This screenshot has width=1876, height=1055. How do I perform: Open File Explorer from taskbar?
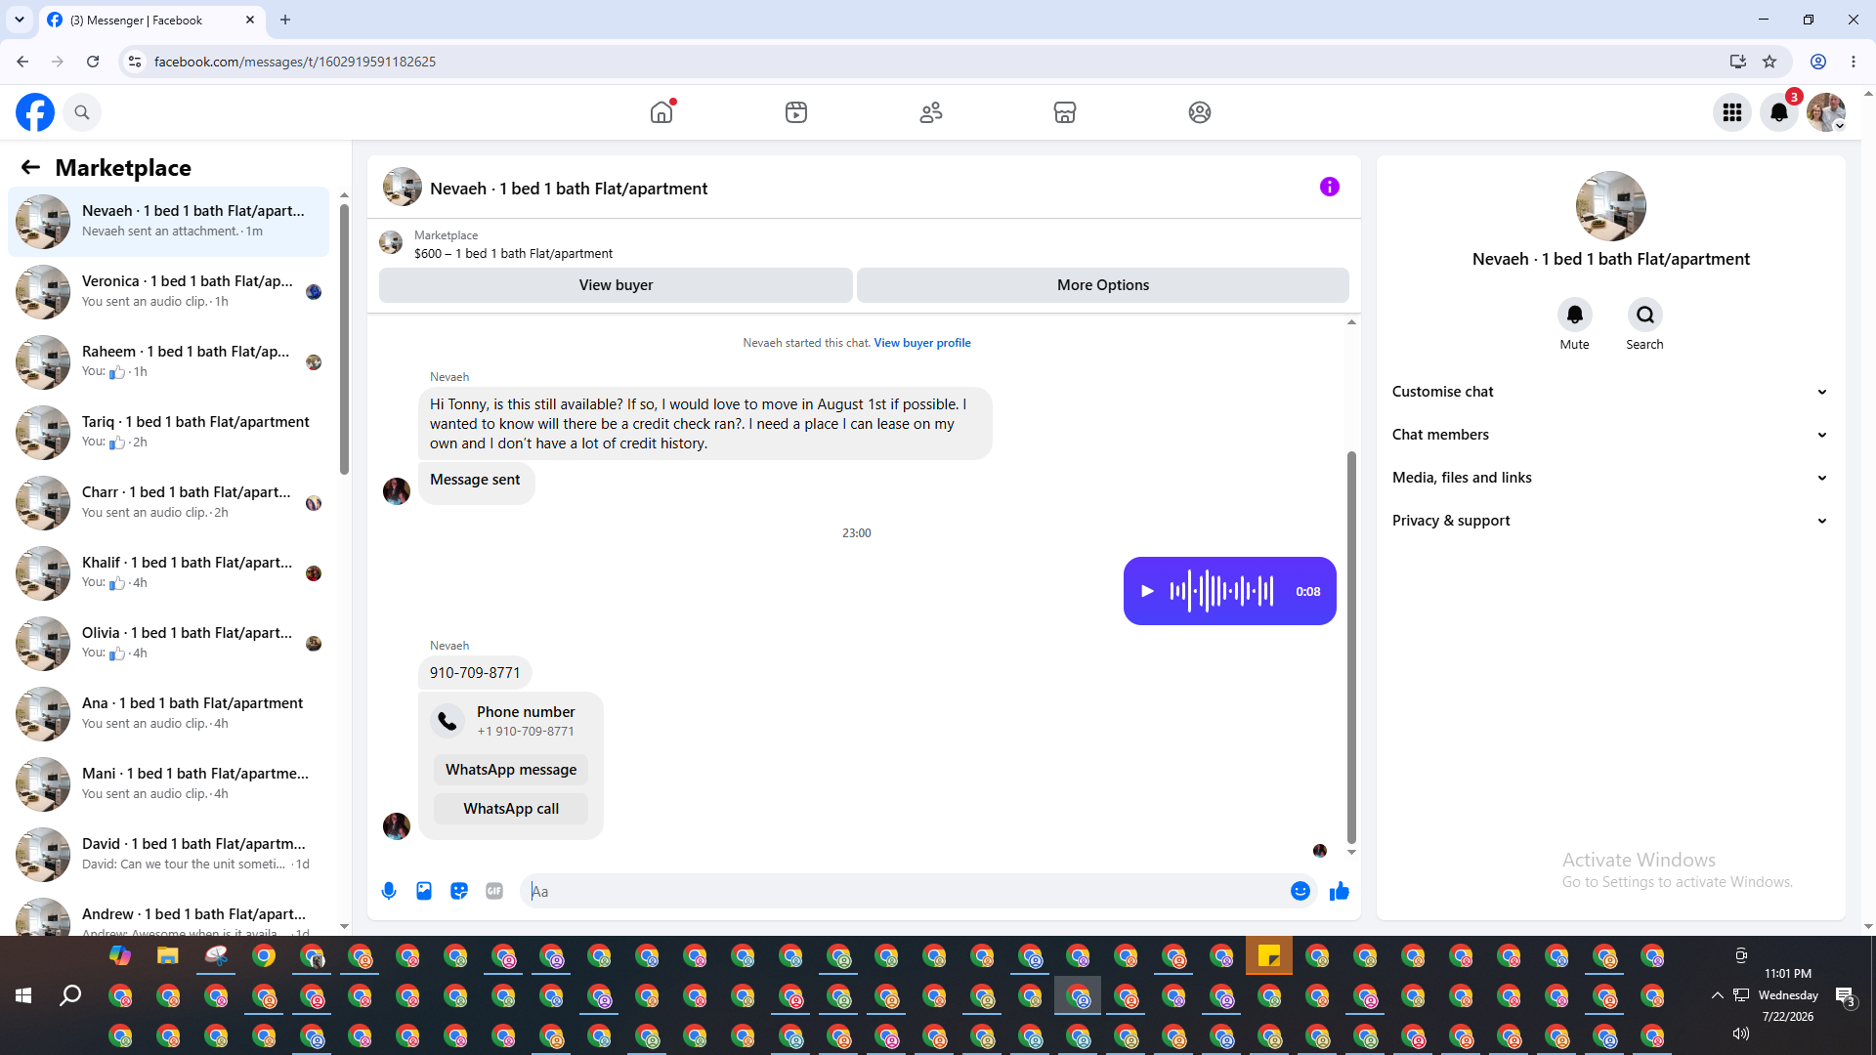[x=168, y=956]
